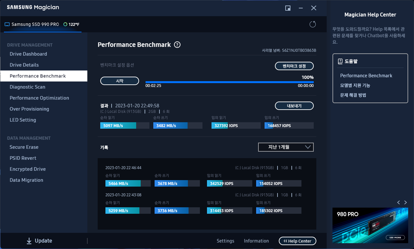The image size is (414, 249).
Task: Click the Magician Help Center title
Action: click(370, 15)
